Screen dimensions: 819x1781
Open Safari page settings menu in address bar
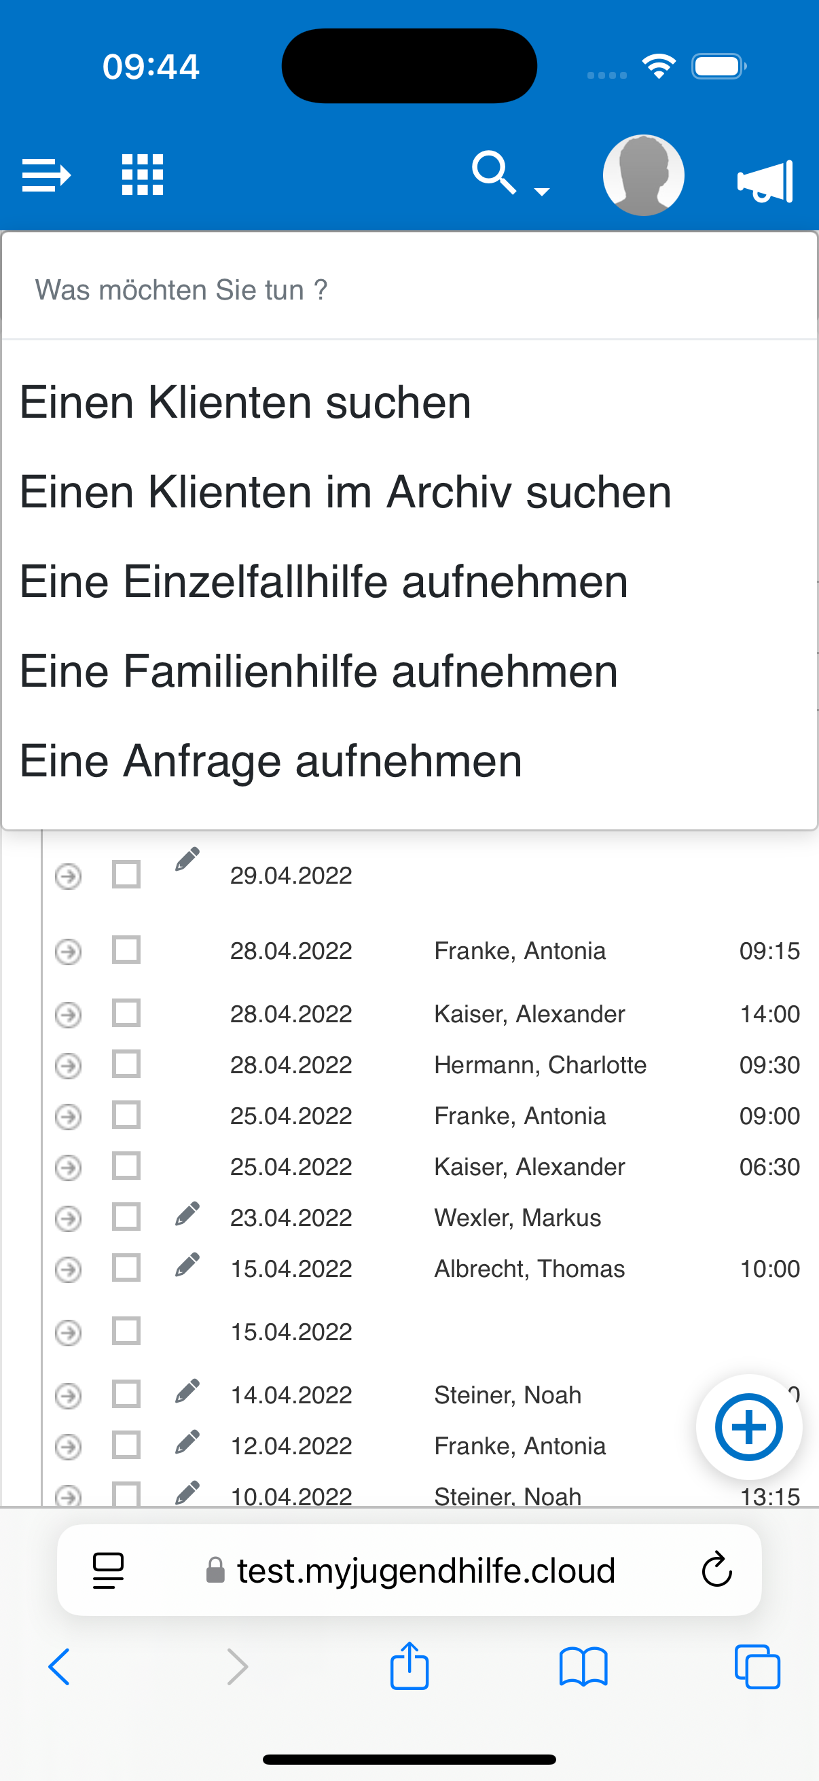tap(108, 1570)
